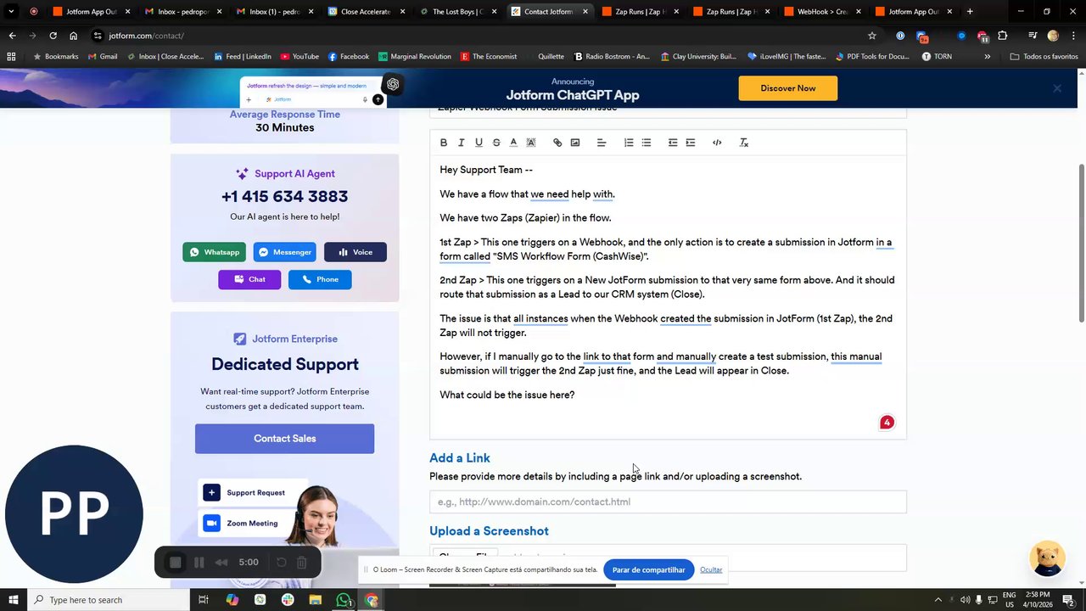Click the Contact Sales button
The image size is (1086, 611).
284,439
